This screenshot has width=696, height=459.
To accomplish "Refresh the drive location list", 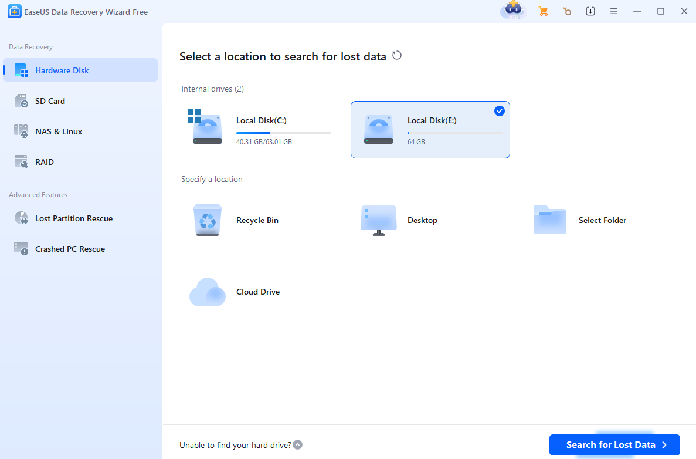I will [397, 56].
